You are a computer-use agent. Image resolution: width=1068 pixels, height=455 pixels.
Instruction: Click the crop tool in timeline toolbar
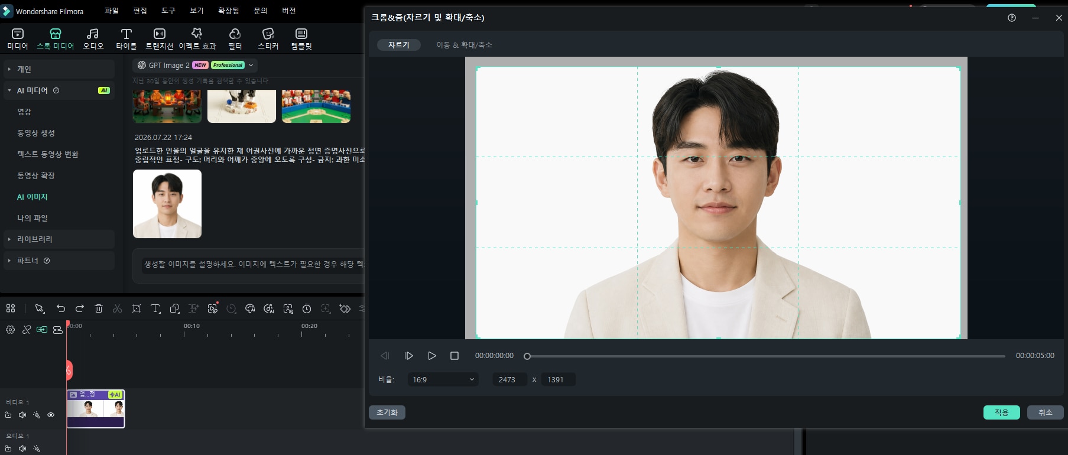point(137,308)
